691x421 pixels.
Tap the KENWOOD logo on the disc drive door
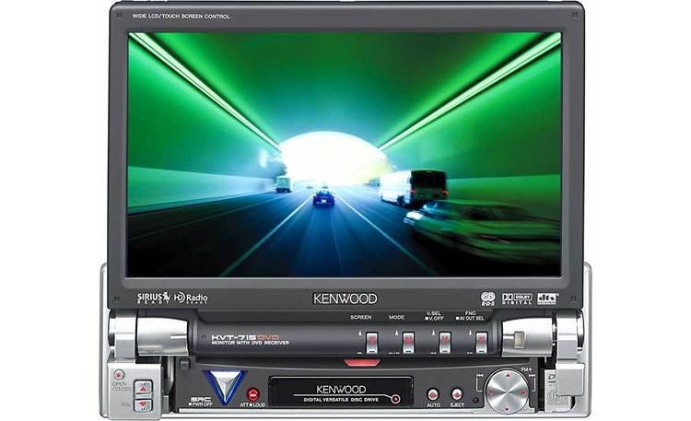(341, 390)
